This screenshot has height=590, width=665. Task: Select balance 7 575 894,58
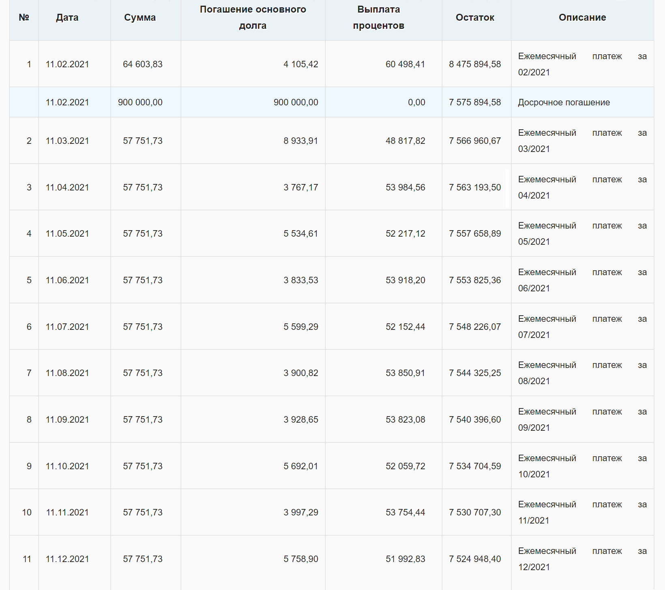point(475,102)
